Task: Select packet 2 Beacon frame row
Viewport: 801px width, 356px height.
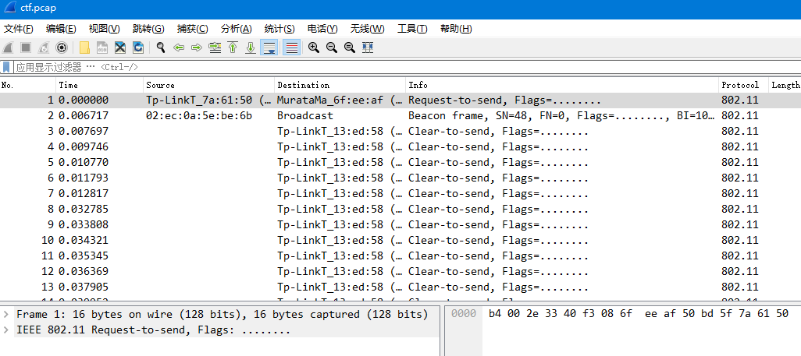Action: coord(400,116)
